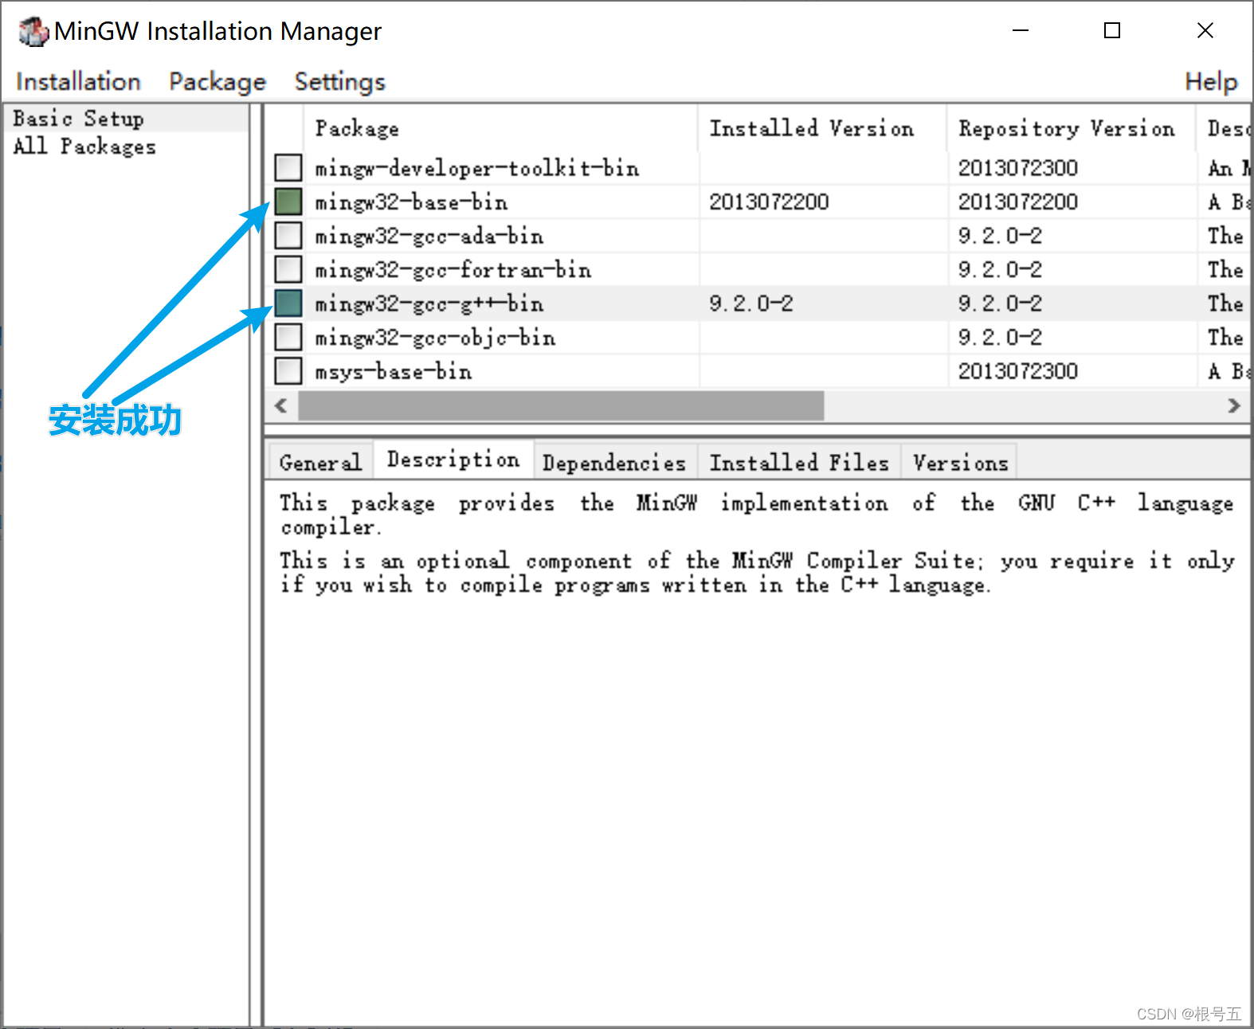Sort by the Package column header
This screenshot has width=1254, height=1029.
click(x=500, y=128)
